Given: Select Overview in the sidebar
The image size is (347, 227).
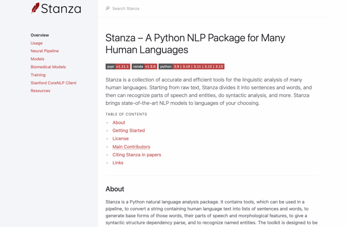Looking at the screenshot, I should [40, 35].
